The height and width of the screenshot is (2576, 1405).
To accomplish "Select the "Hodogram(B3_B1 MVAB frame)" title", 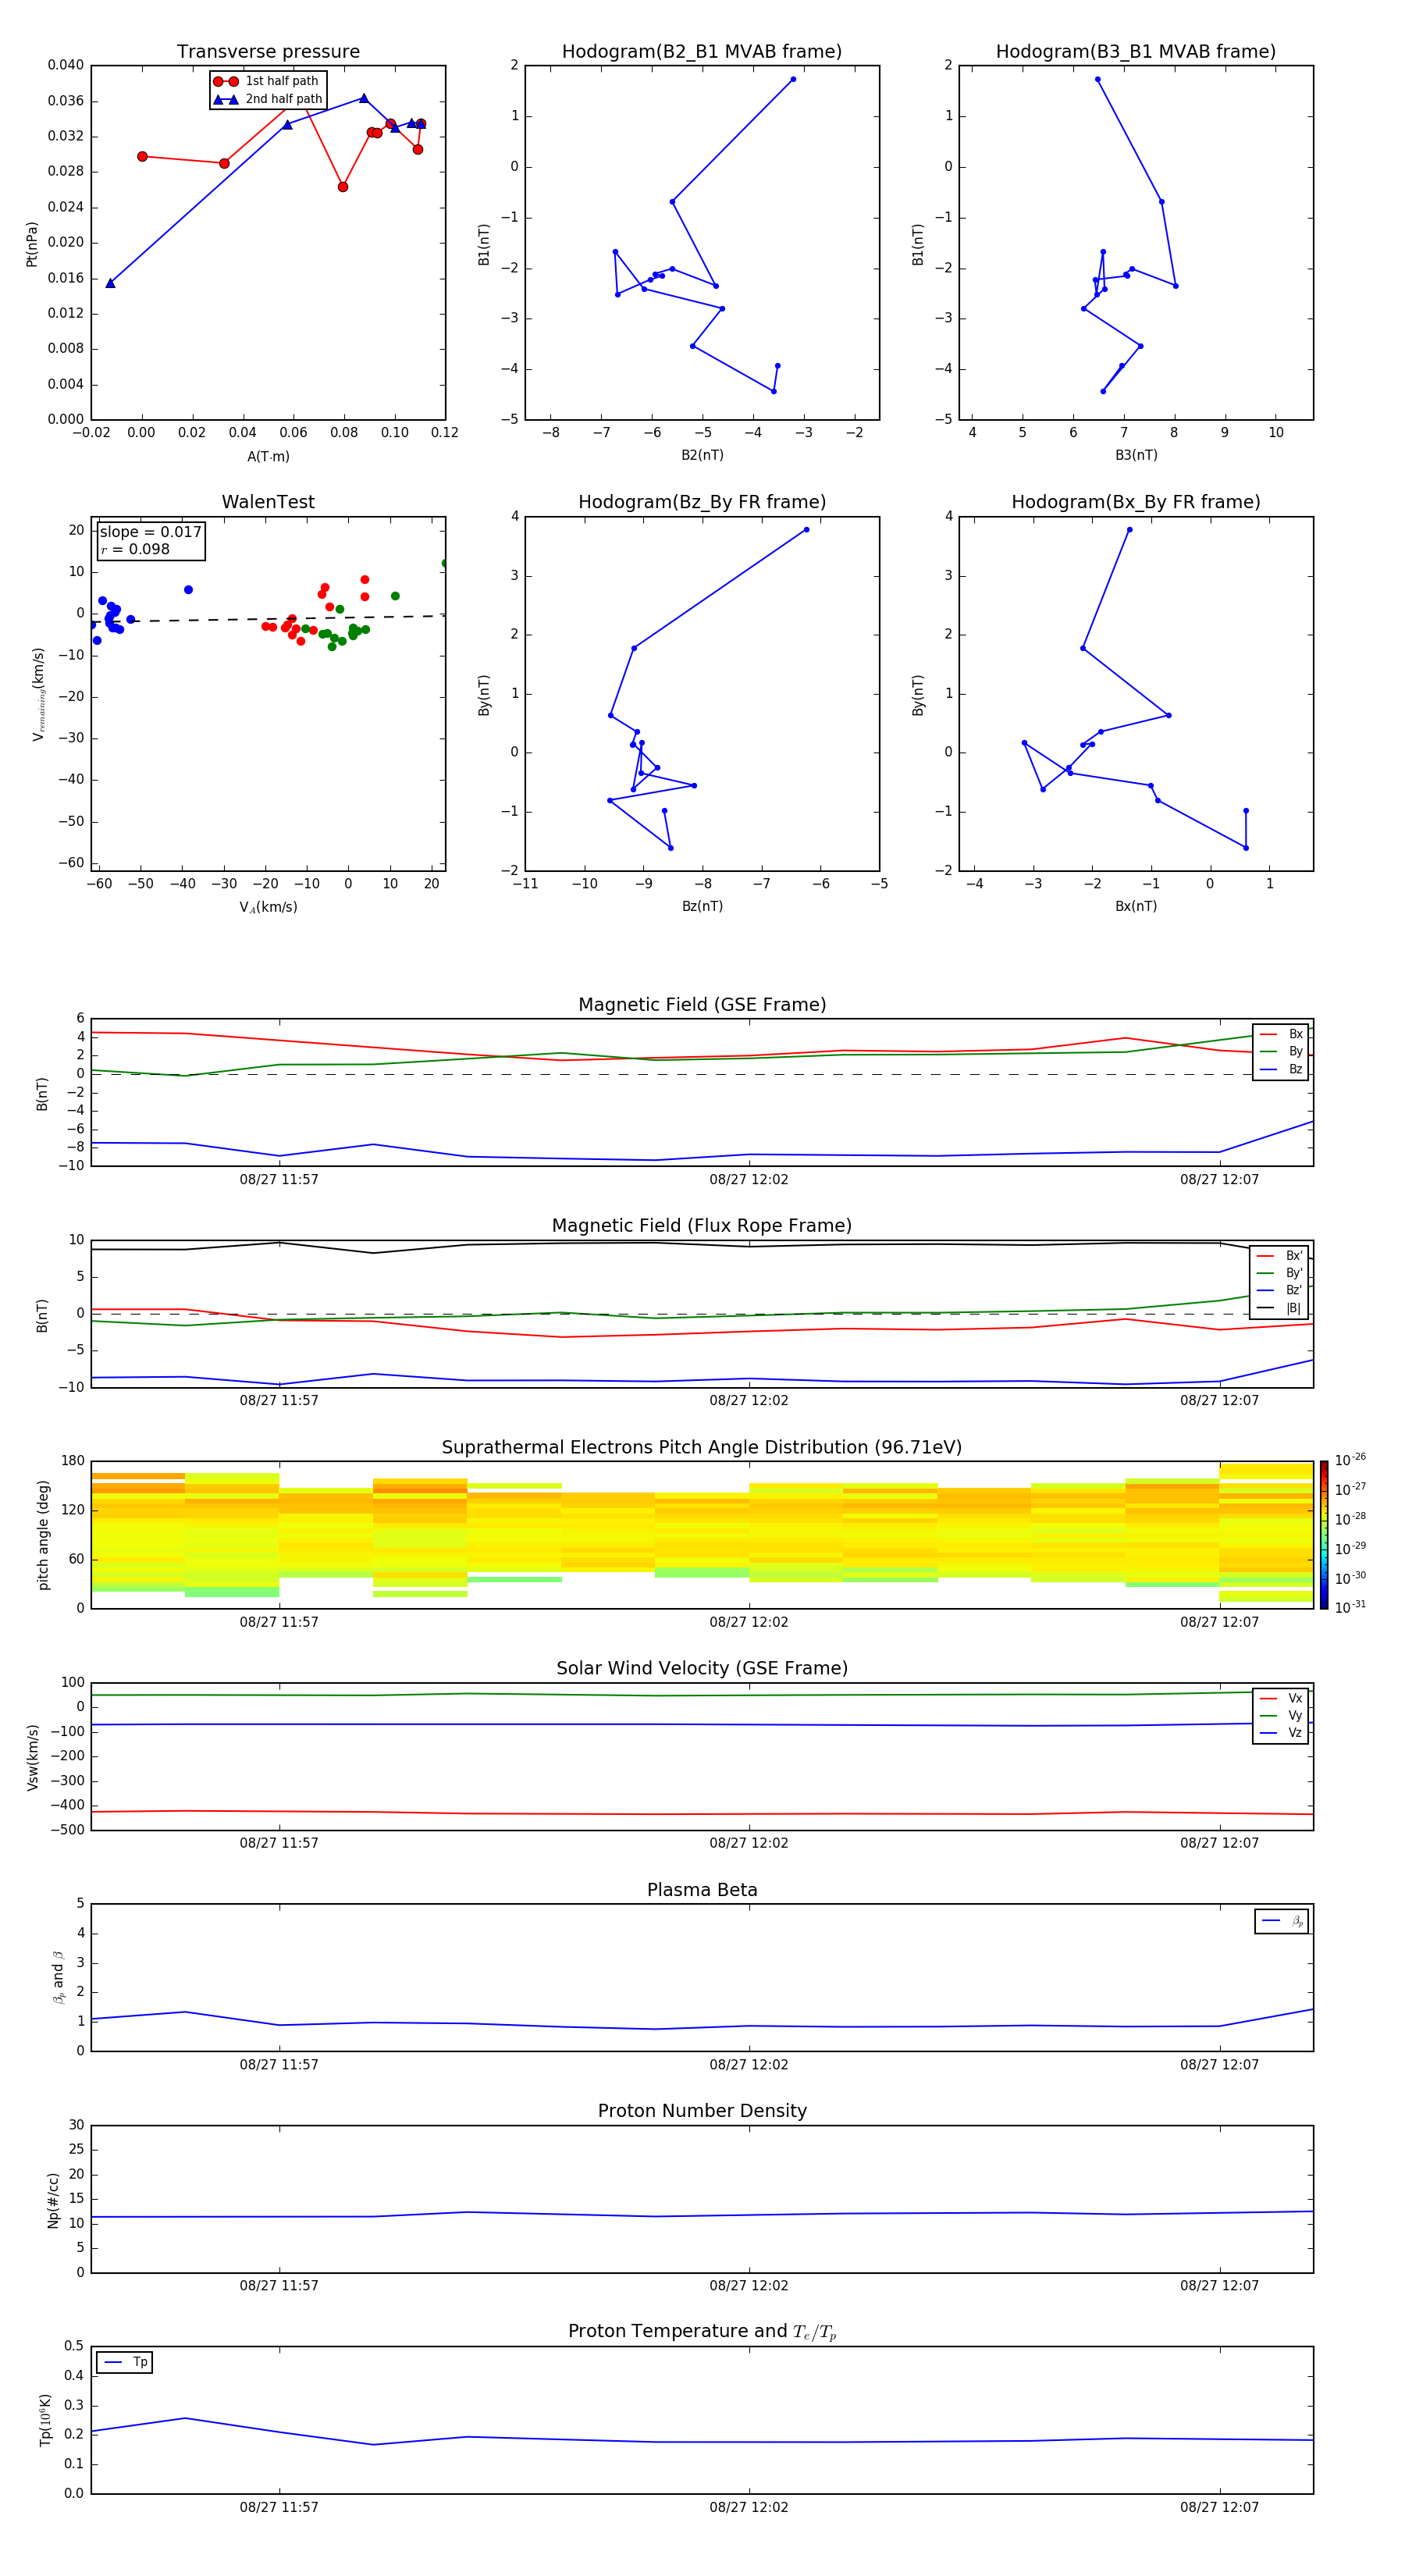I will 1136,52.
